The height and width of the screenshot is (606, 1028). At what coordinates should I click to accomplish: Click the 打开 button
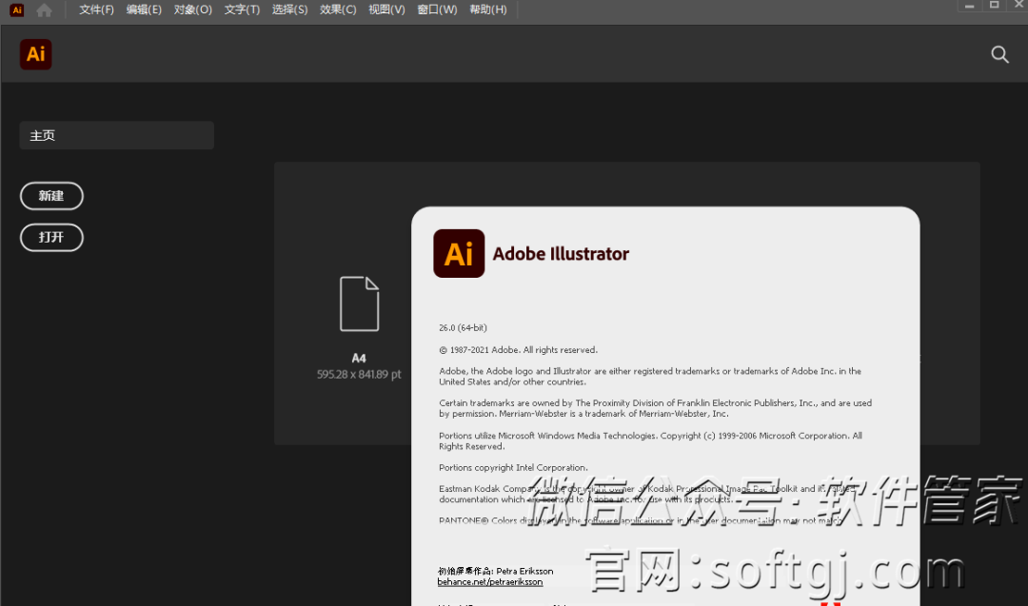(51, 237)
